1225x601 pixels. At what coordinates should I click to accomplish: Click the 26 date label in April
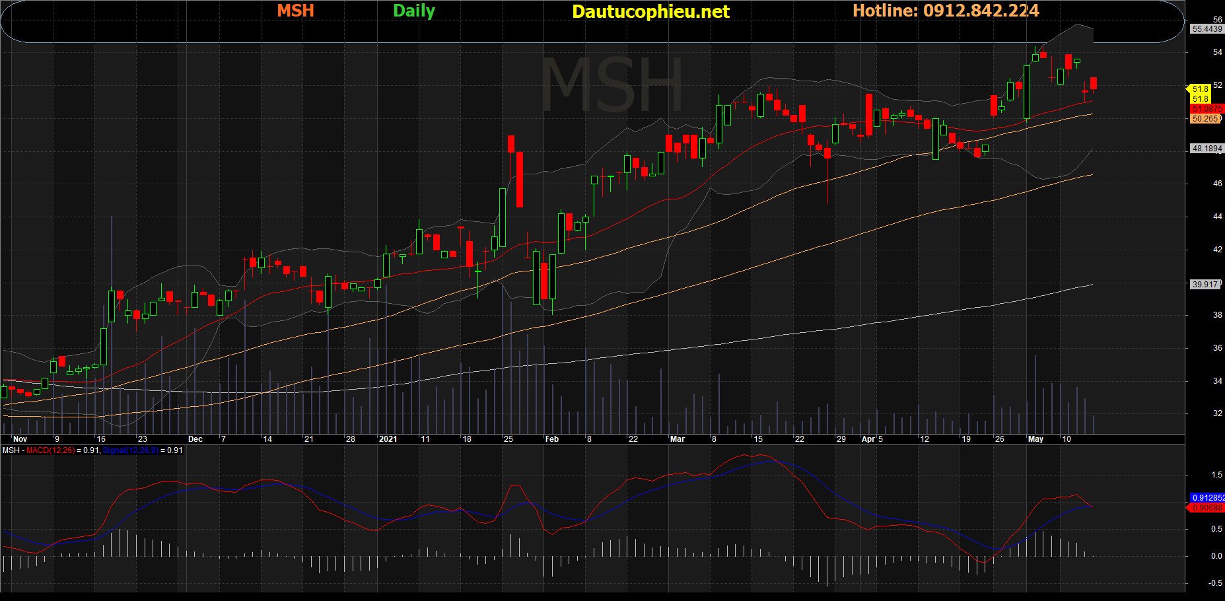click(x=1000, y=439)
